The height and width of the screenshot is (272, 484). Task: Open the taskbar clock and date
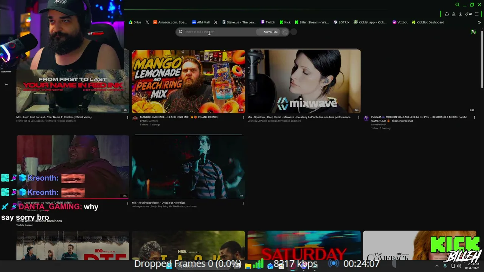point(472,266)
